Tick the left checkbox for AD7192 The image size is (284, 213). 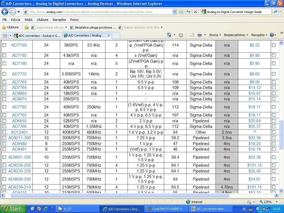(4, 55)
